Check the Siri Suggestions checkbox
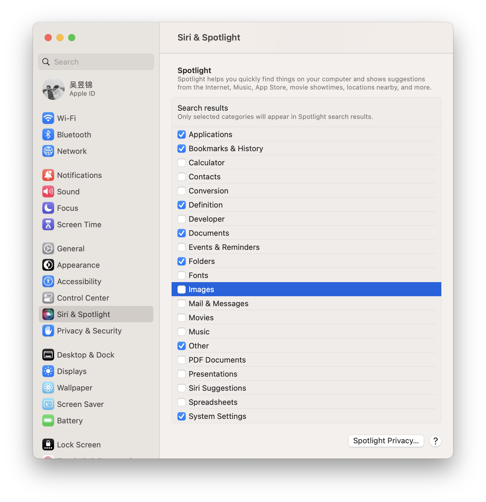Screen dimensions: 486x502 (x=182, y=388)
